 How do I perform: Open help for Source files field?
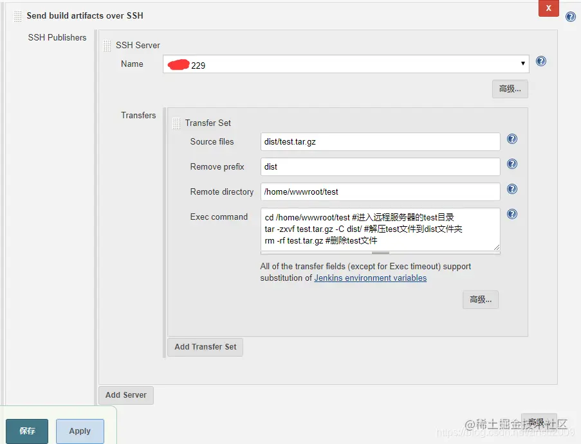point(512,139)
